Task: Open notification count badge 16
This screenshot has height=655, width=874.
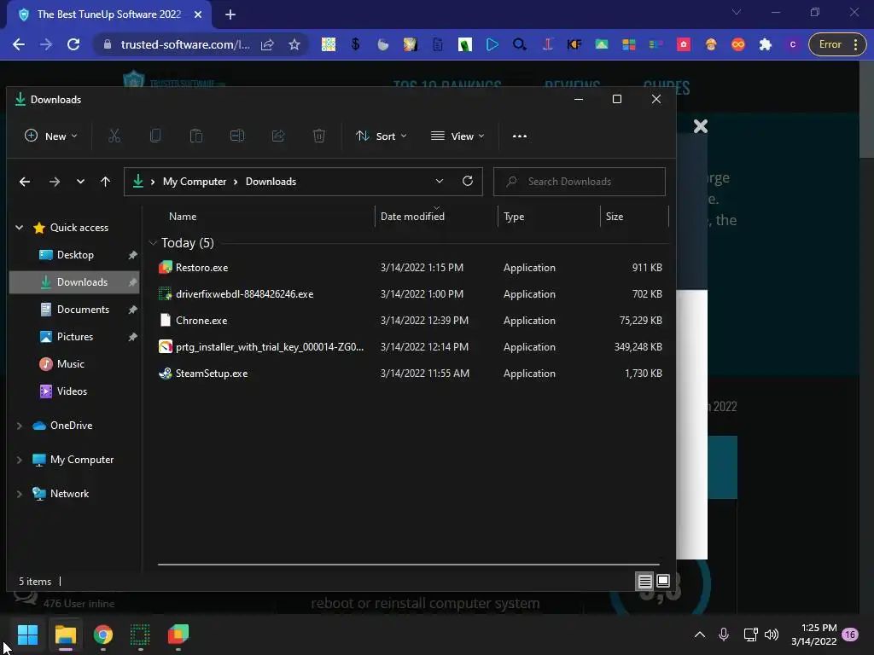Action: pyautogui.click(x=850, y=635)
